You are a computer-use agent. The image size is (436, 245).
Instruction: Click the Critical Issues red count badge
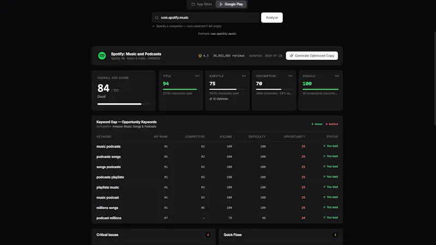point(208,235)
